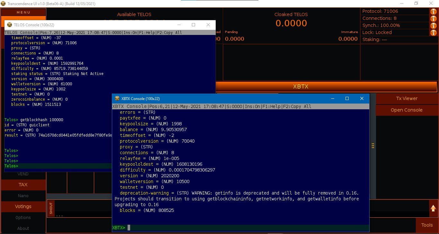
Task: Click the vertical splitter grip dots handle
Action: click(x=372, y=146)
